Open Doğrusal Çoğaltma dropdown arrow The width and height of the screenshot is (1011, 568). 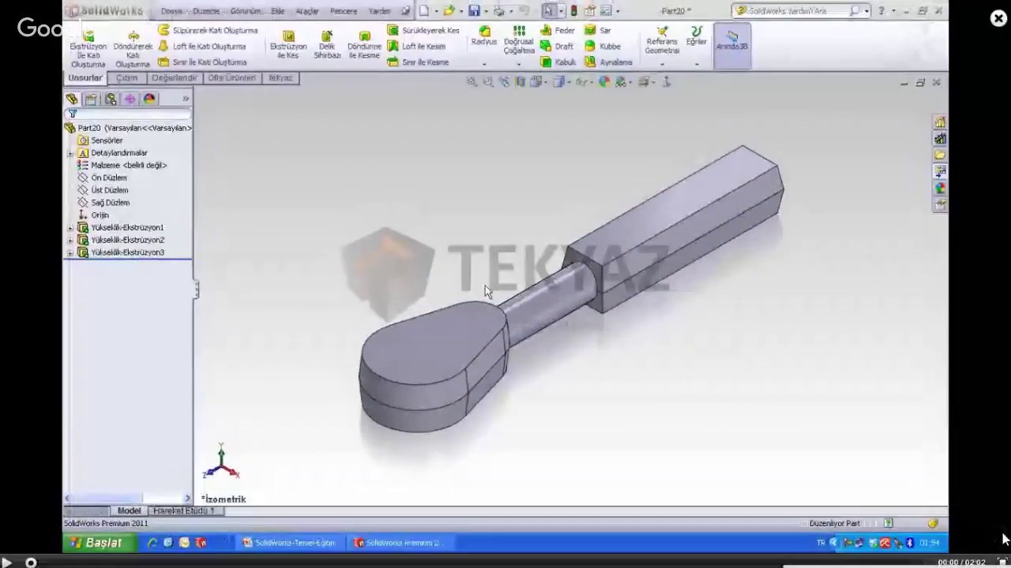519,64
